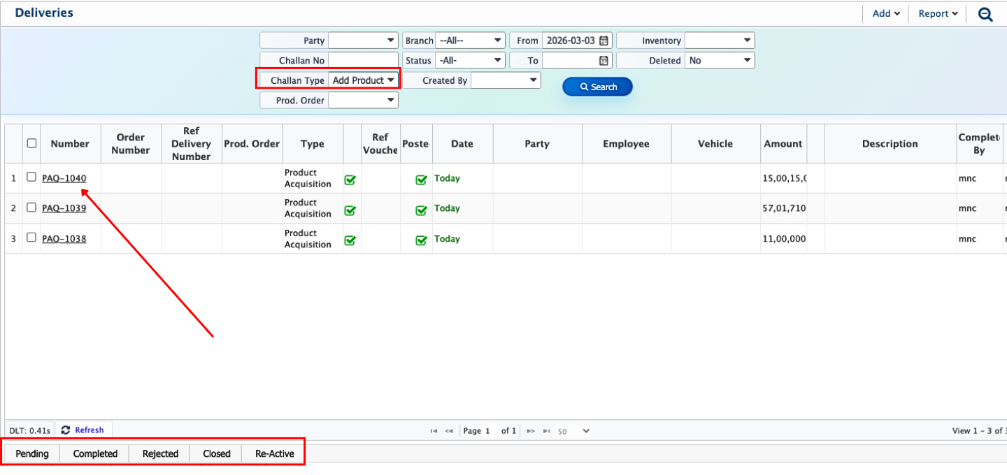Toggle the select-all header checkbox
The width and height of the screenshot is (1007, 475).
click(x=31, y=143)
